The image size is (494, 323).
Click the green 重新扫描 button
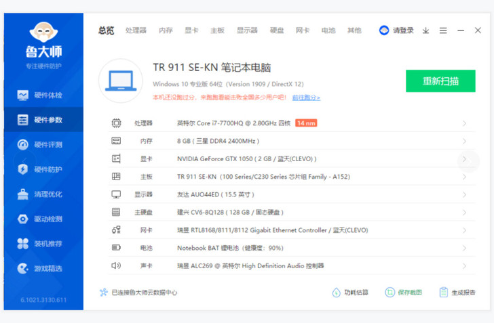(440, 81)
